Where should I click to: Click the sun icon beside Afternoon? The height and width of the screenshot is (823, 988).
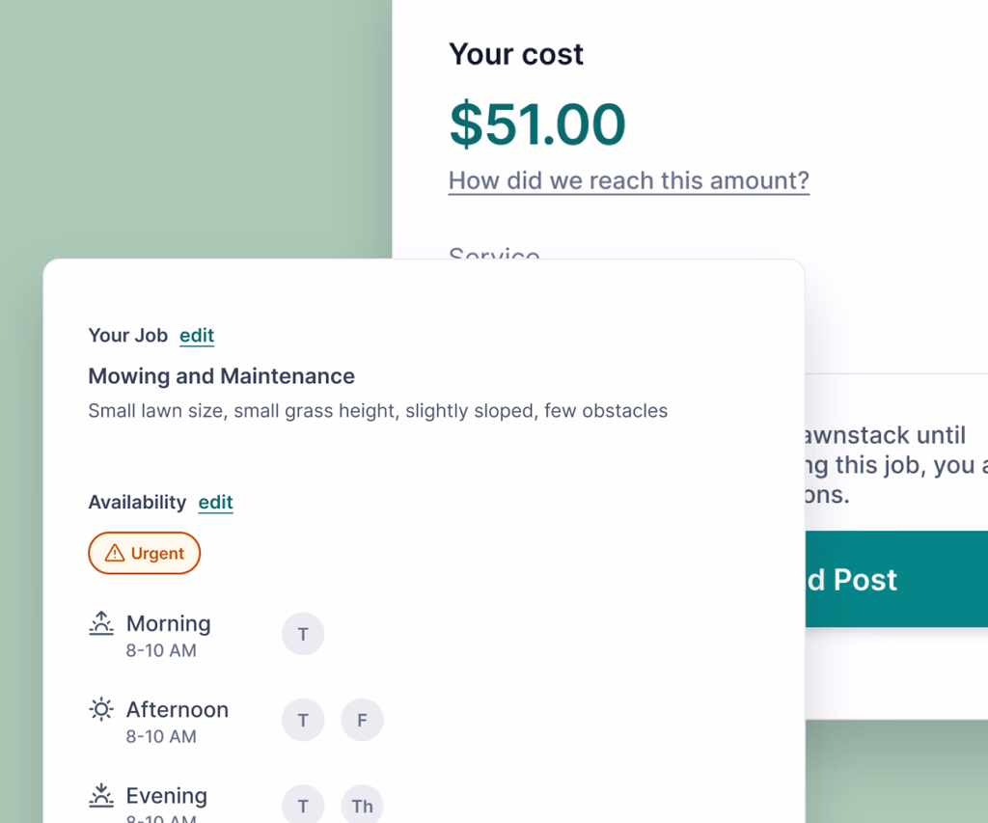point(101,710)
